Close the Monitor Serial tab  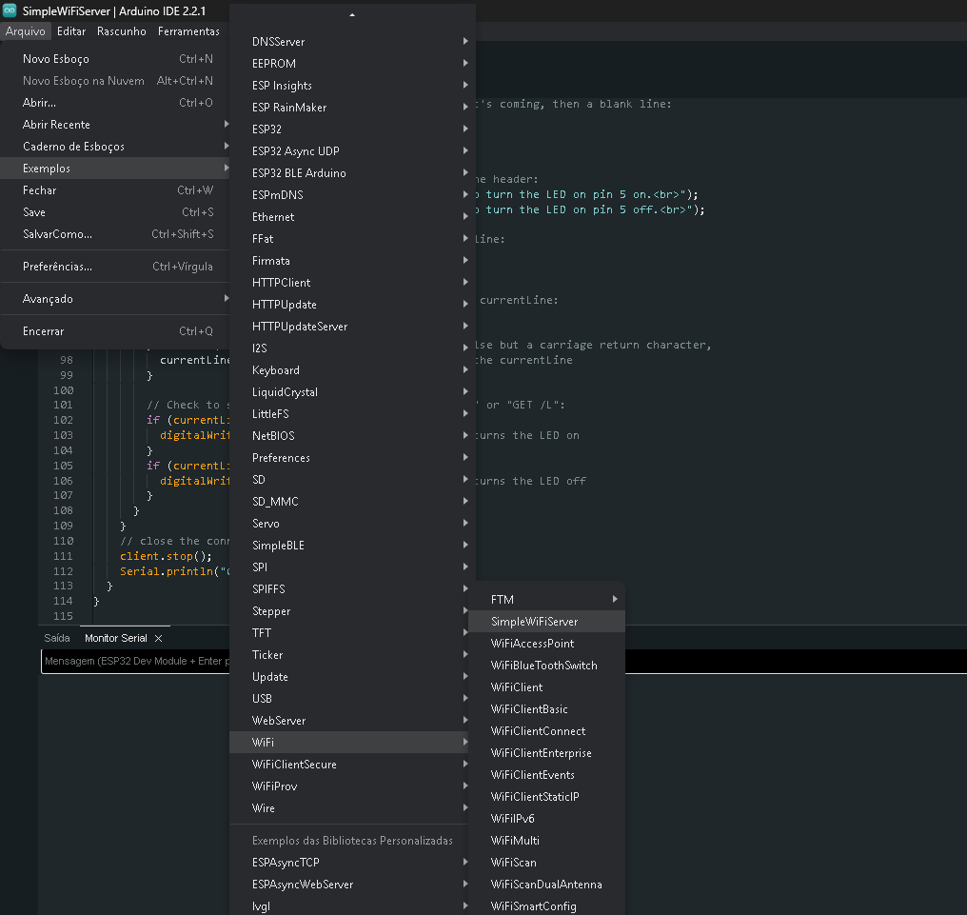coord(159,638)
